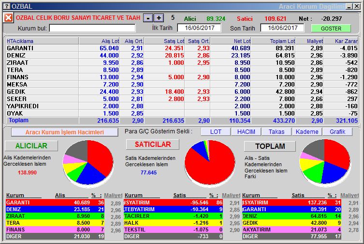The image size is (364, 244).
Task: Click the SATICILAR button
Action: pos(153,144)
